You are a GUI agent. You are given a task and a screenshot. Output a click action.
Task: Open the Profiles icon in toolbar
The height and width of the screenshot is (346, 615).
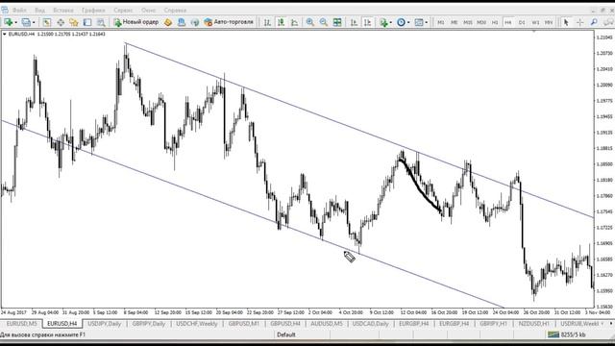pos(26,22)
